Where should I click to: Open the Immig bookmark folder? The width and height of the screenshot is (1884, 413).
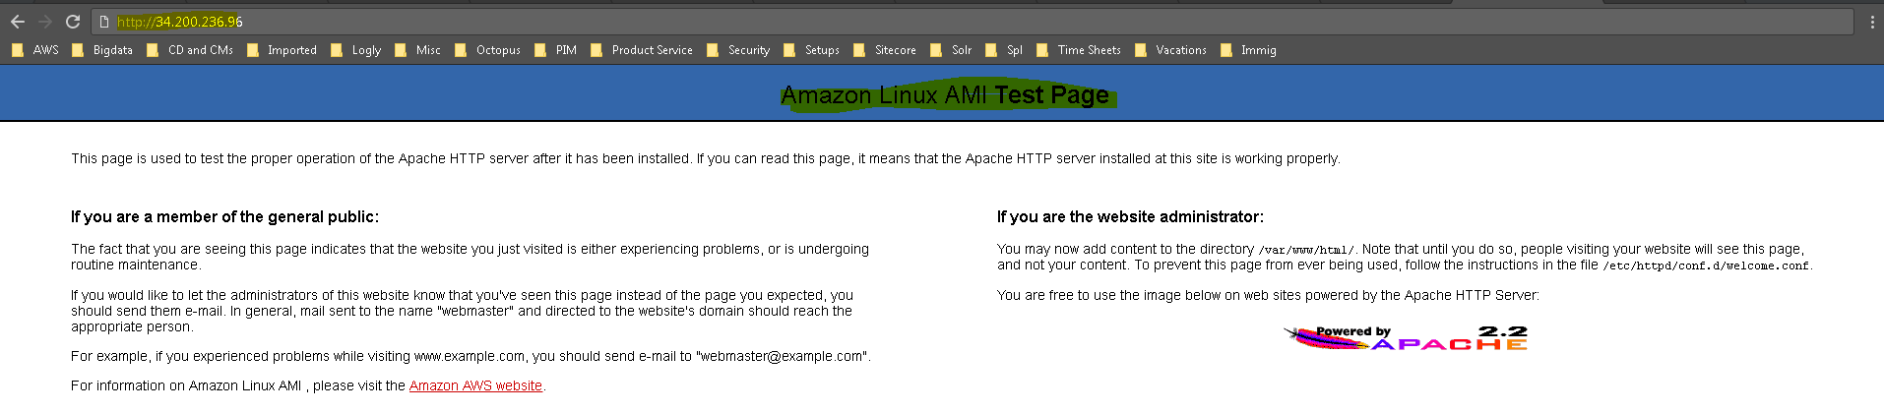[x=1248, y=50]
